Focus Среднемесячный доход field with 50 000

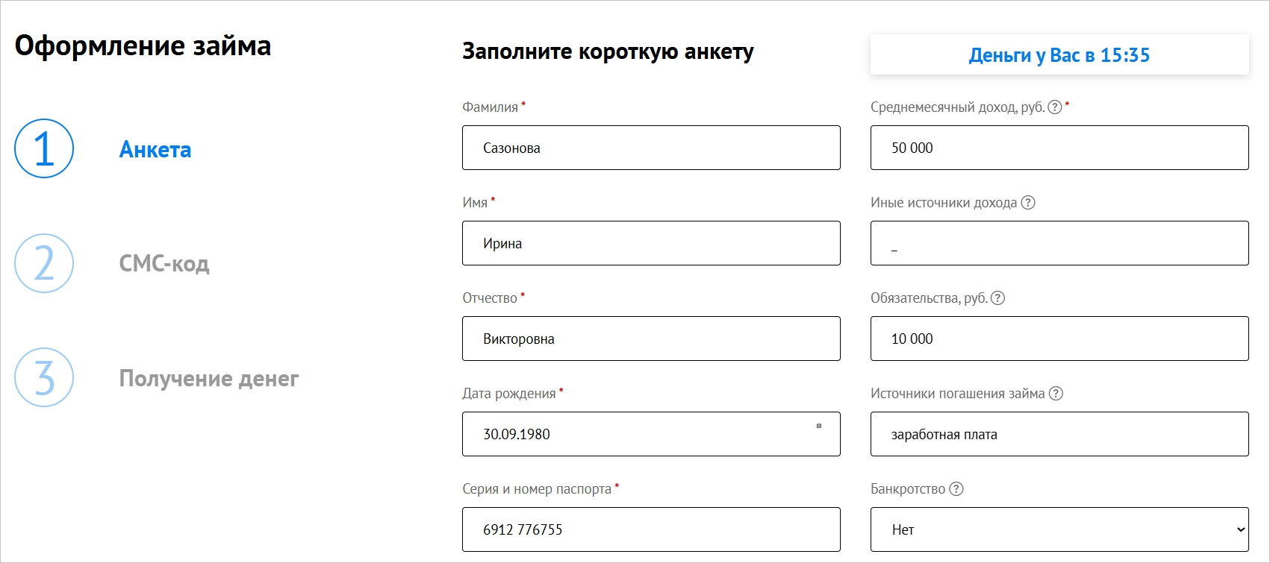(x=1059, y=148)
